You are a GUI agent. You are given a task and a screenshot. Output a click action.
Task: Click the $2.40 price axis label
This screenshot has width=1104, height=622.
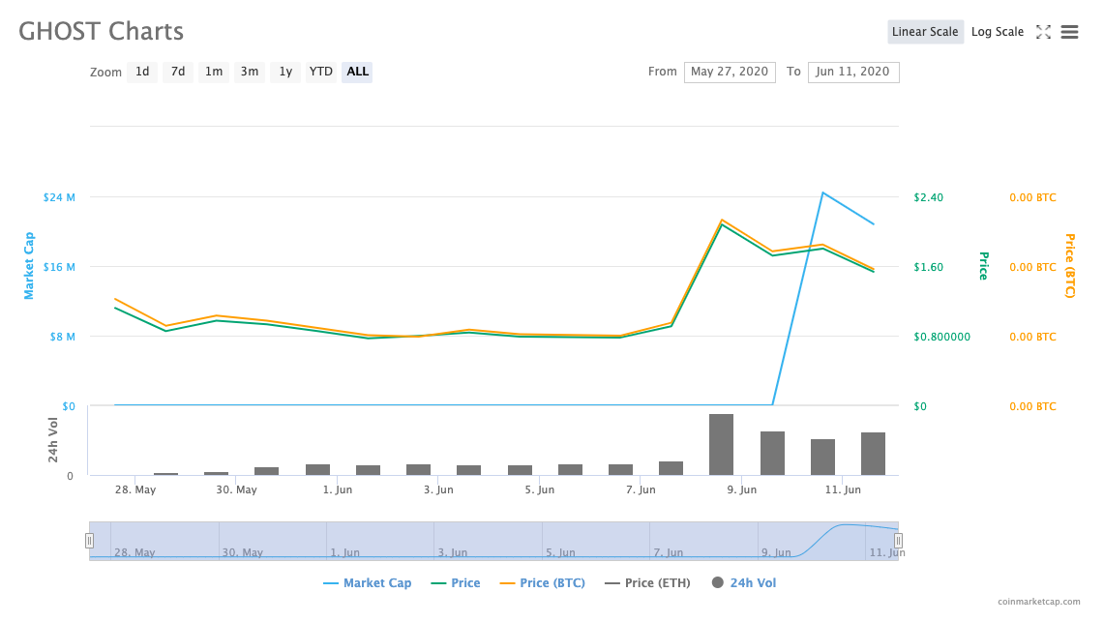pos(928,197)
